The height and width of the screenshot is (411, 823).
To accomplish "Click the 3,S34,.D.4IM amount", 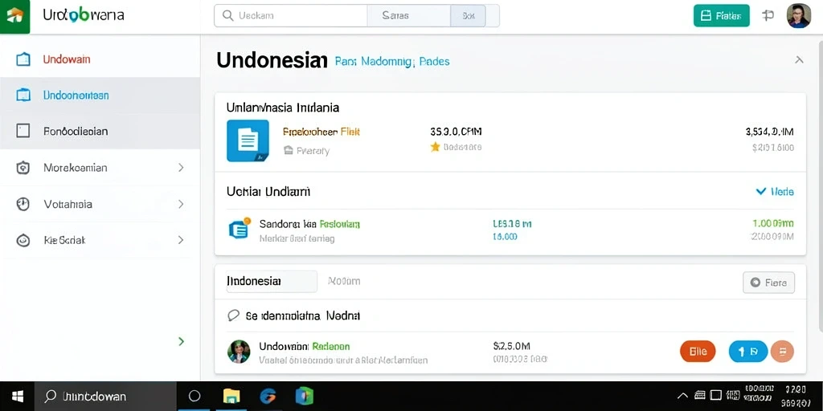I will click(769, 132).
